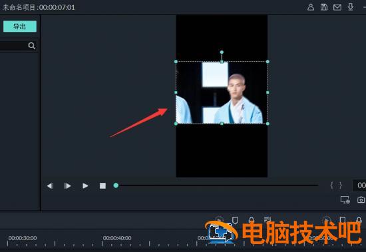Click the mark out right brace icon

point(340,186)
